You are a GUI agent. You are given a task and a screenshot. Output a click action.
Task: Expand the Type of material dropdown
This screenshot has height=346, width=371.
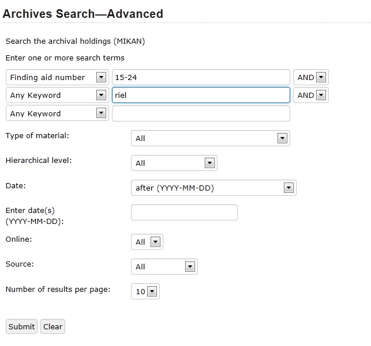tap(211, 138)
